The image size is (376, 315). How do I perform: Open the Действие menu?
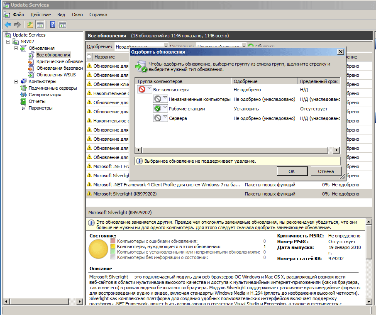[40, 15]
